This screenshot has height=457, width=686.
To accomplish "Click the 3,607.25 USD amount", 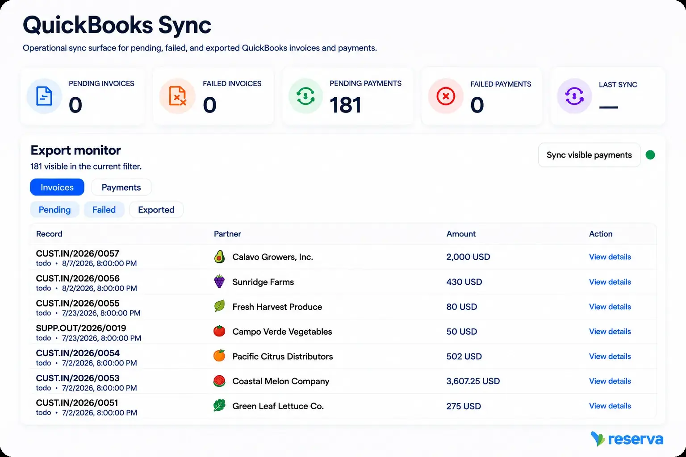I will coord(473,381).
